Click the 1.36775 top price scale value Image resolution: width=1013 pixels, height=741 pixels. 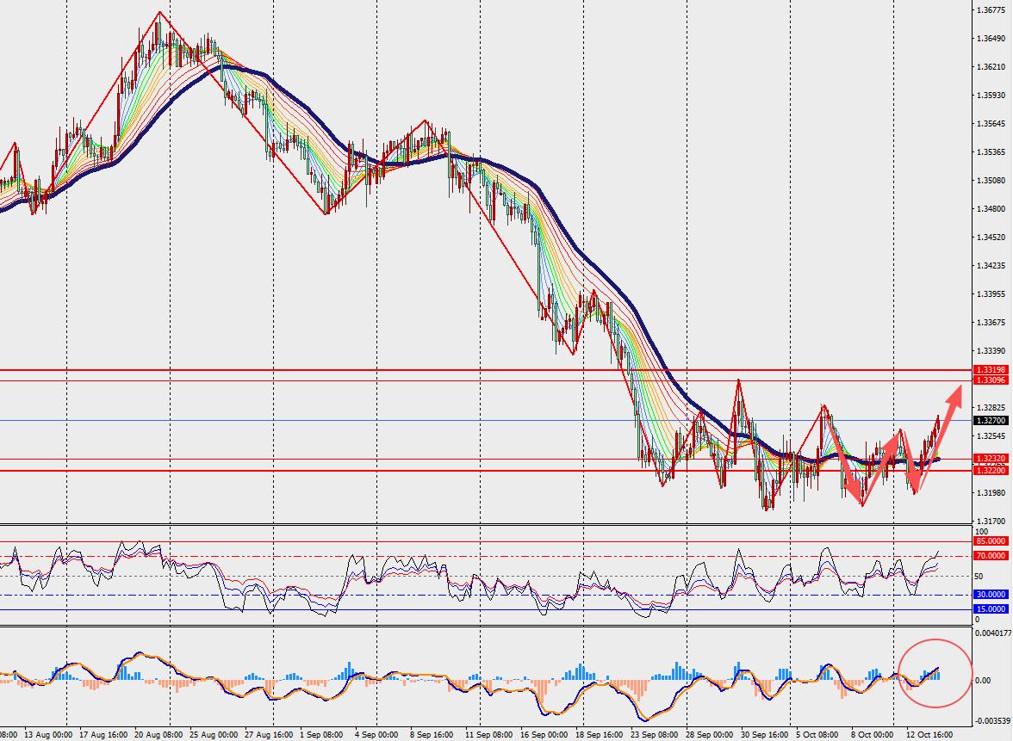[x=991, y=9]
